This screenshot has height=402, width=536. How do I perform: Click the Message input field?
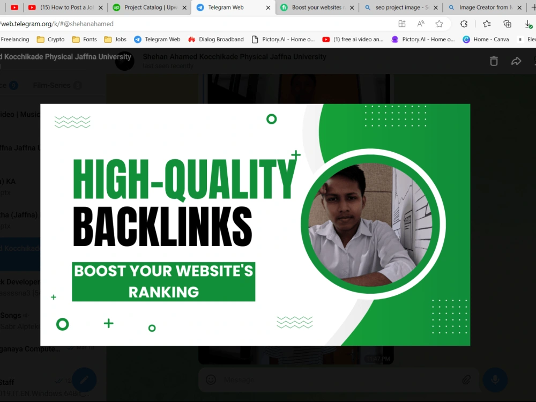coord(338,380)
